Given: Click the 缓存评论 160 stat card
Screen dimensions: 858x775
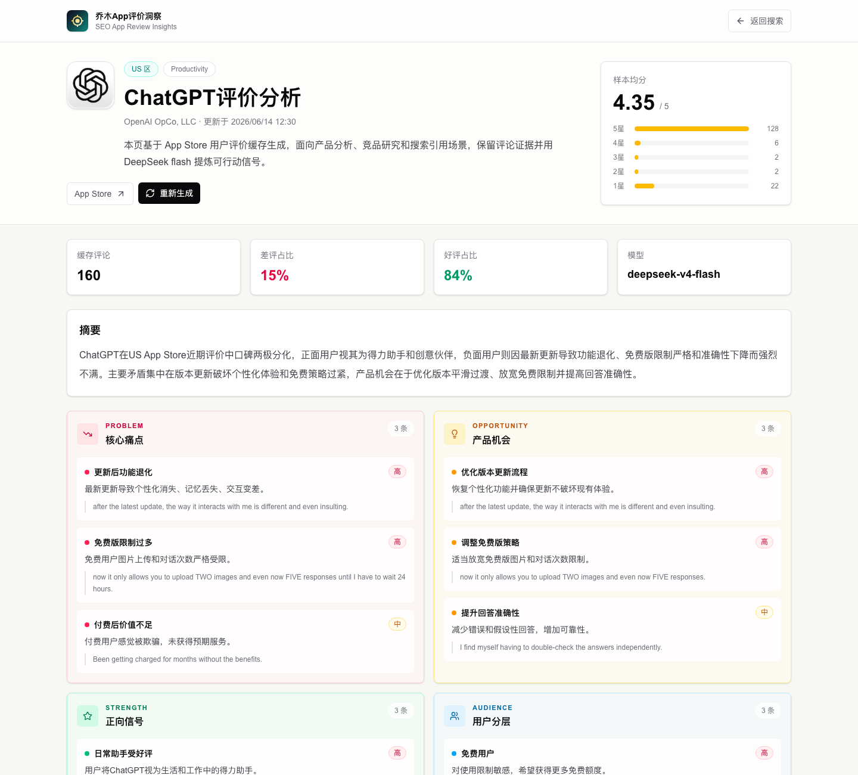Looking at the screenshot, I should (154, 267).
